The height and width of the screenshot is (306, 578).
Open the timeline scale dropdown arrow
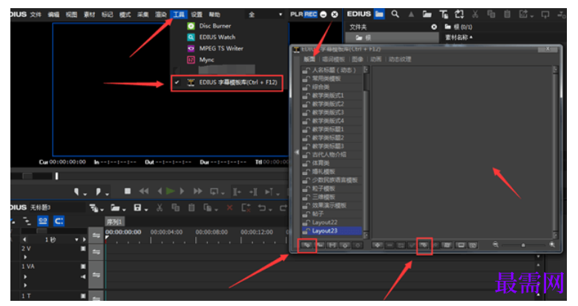click(76, 240)
